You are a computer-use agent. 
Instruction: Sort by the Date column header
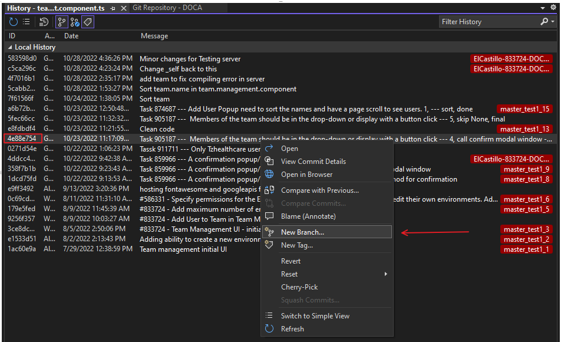(71, 36)
